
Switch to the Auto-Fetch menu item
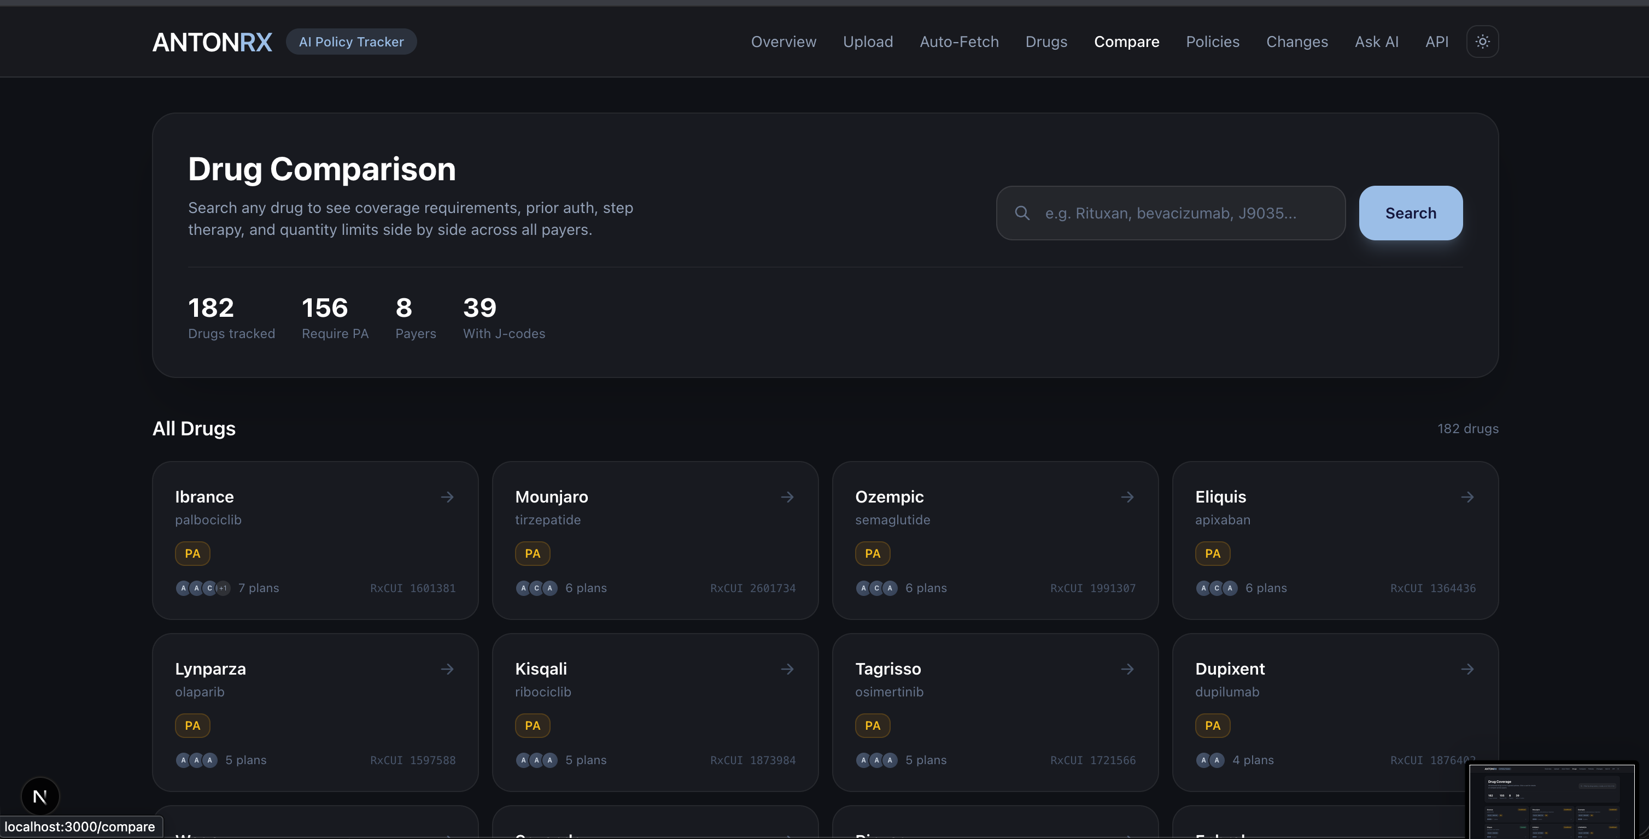pyautogui.click(x=959, y=42)
